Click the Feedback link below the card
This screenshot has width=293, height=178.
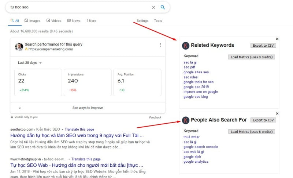pos(155,117)
